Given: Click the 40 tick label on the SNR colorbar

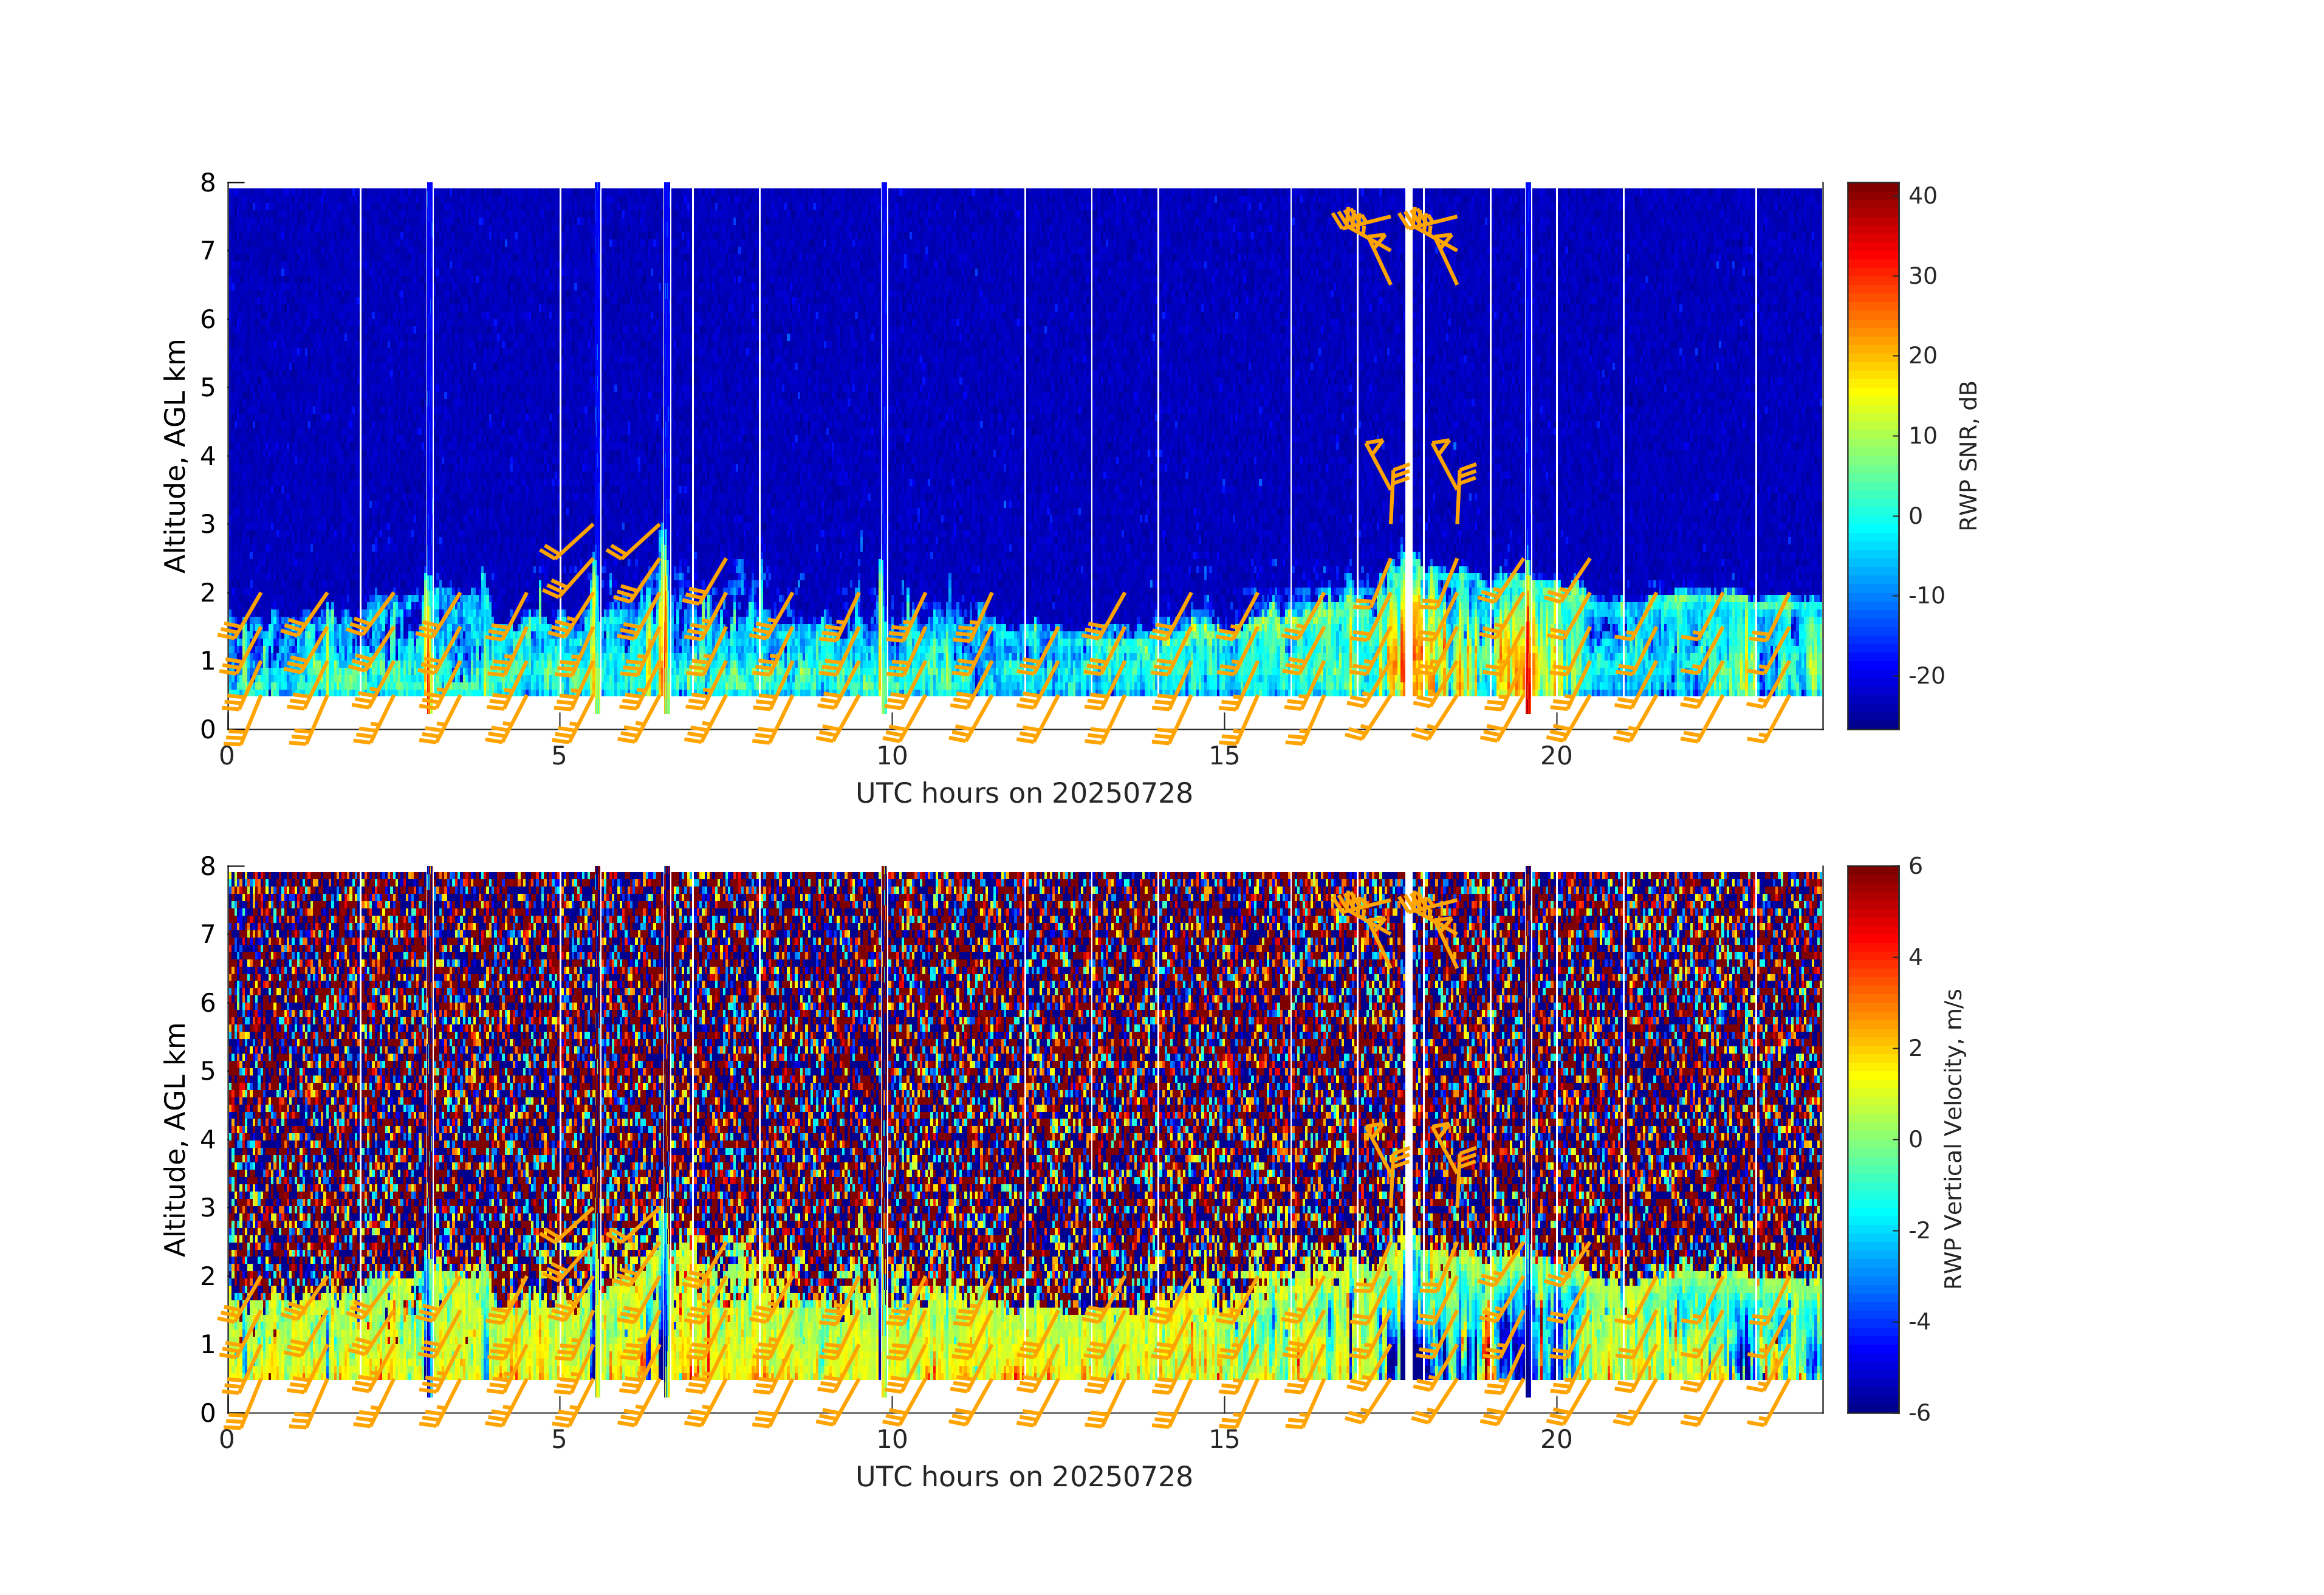Looking at the screenshot, I should 1922,196.
